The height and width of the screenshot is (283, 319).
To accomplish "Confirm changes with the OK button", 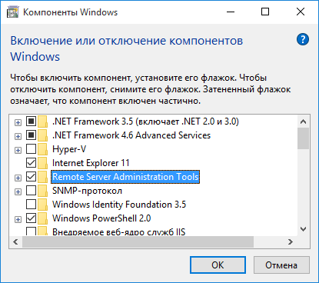I will 218,265.
